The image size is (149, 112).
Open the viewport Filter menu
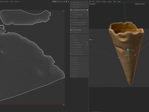(115, 2)
